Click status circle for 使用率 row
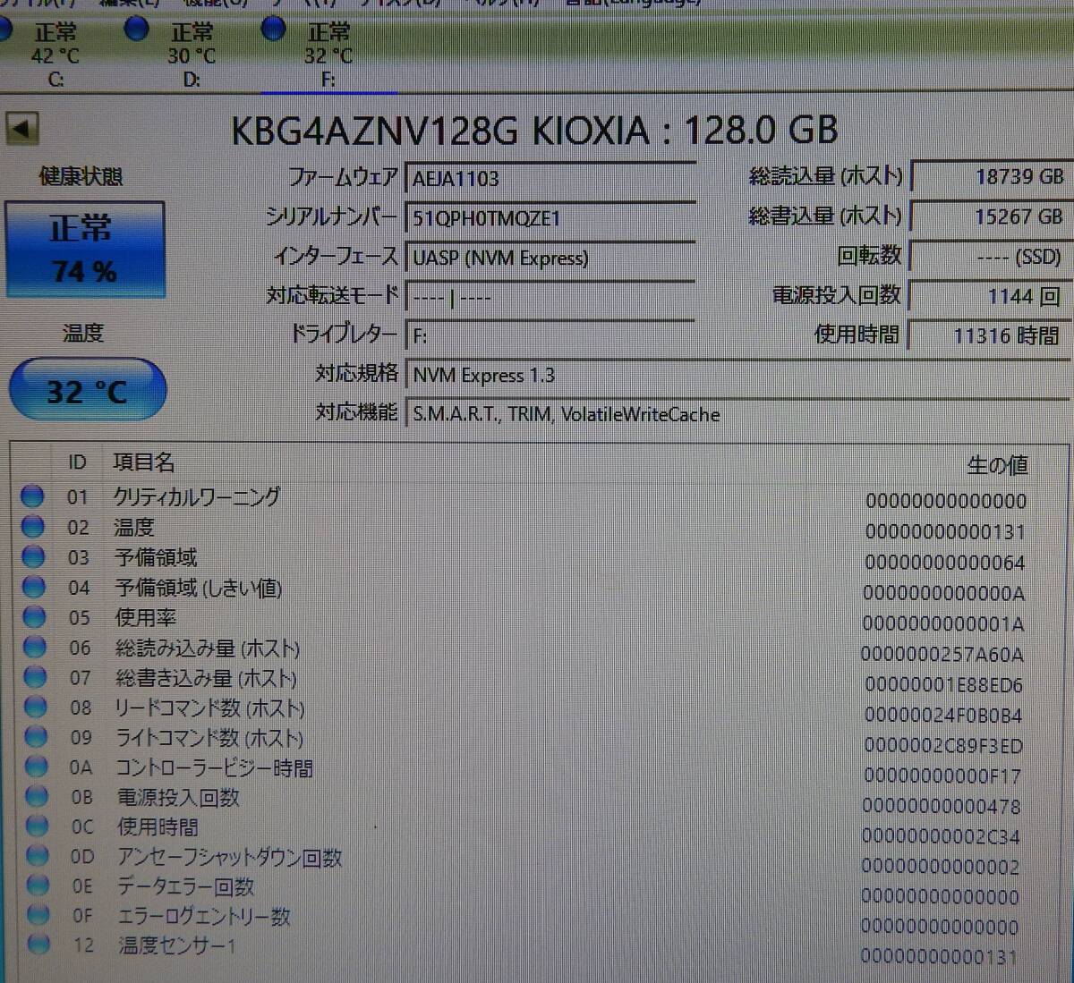This screenshot has height=983, width=1074. tap(34, 616)
